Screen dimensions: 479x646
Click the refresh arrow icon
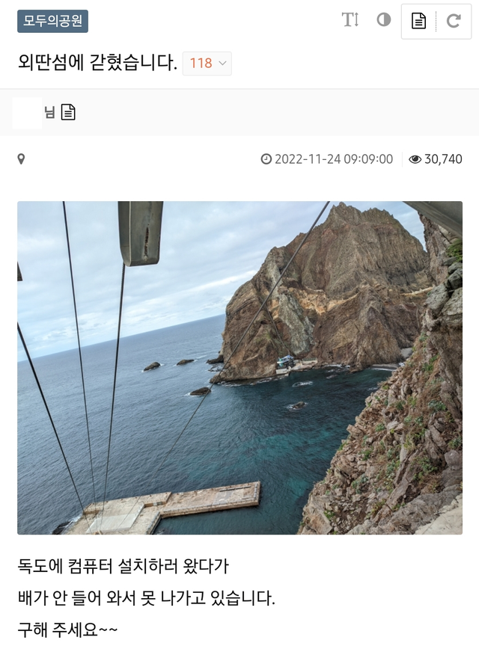pos(454,21)
